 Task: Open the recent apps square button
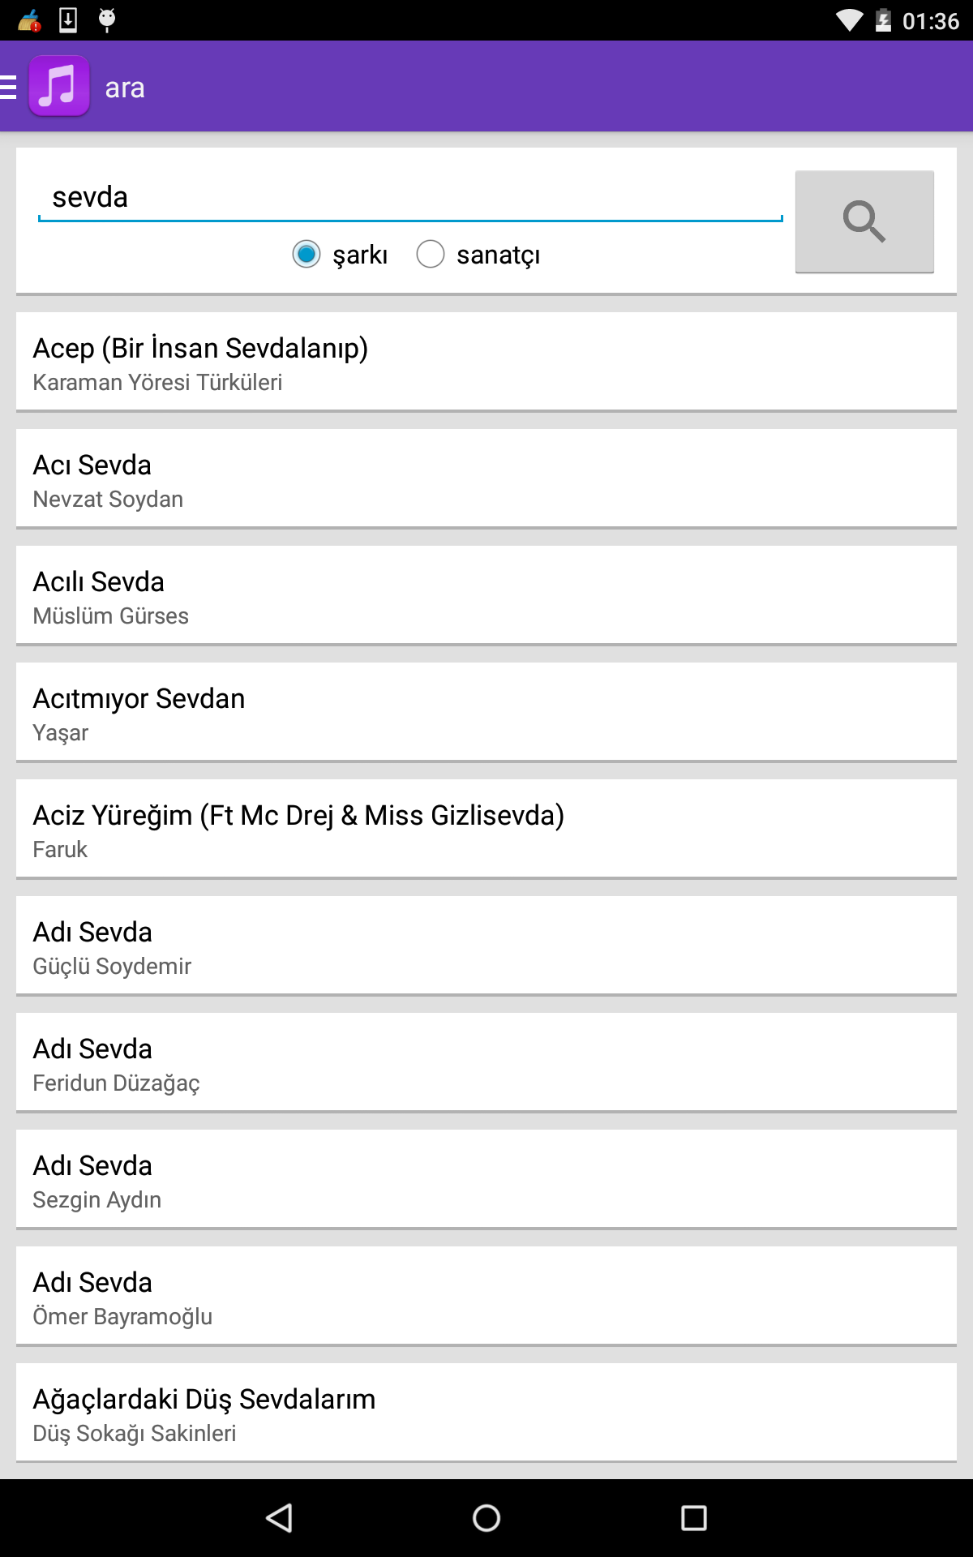693,1517
